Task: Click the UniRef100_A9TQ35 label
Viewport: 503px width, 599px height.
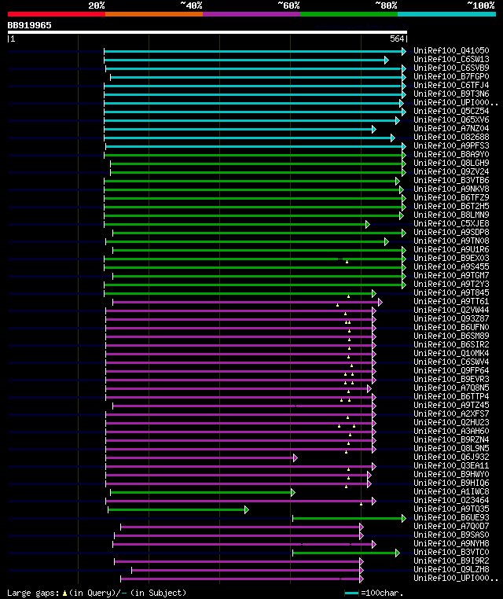Action: [451, 509]
